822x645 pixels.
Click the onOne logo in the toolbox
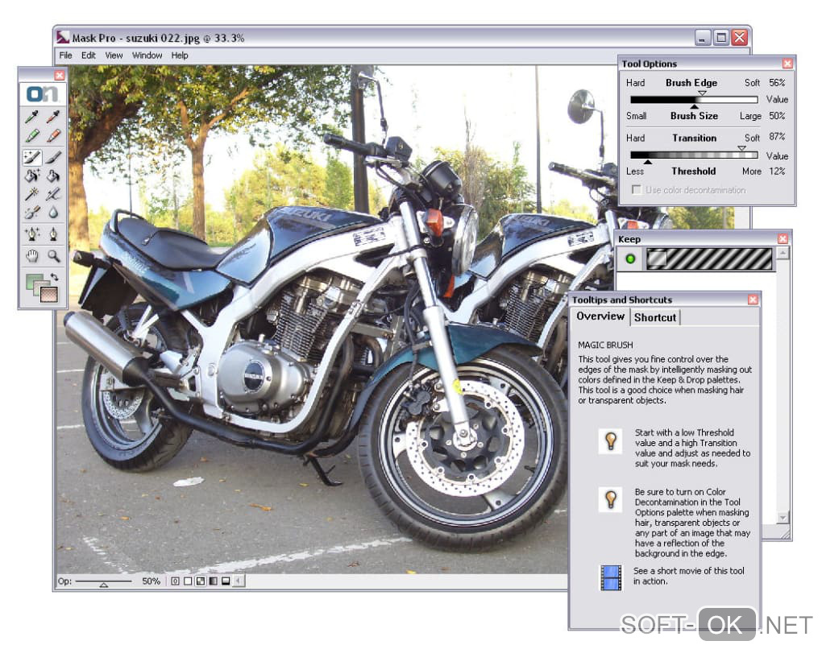coord(43,94)
